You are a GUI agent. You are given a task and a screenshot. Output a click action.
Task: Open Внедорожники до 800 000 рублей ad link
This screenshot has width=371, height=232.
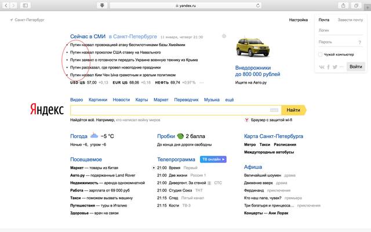(257, 71)
